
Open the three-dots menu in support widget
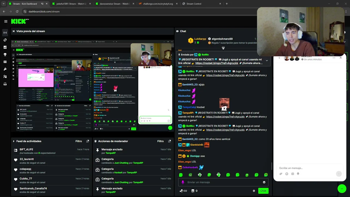tap(334, 58)
